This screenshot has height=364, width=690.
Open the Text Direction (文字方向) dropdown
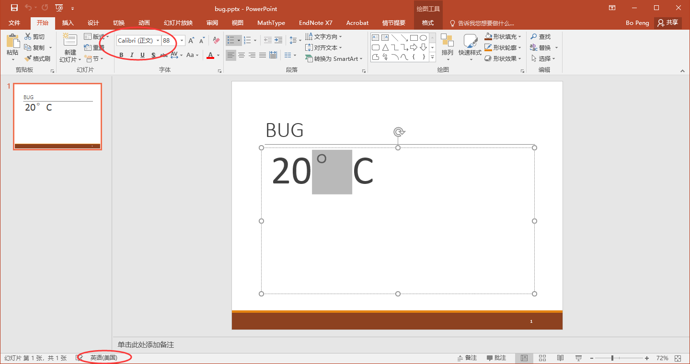click(324, 36)
